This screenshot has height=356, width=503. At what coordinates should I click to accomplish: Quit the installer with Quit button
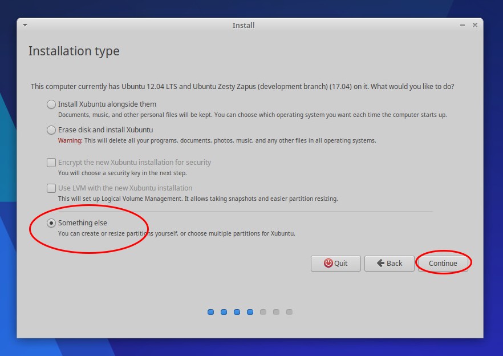tap(335, 263)
